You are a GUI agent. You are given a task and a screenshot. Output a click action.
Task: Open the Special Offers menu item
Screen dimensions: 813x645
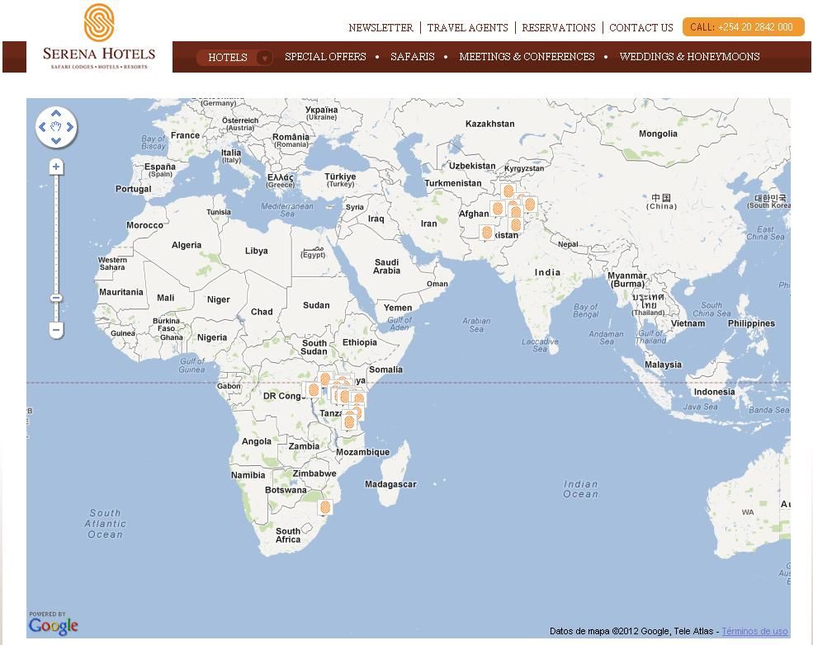tap(325, 57)
